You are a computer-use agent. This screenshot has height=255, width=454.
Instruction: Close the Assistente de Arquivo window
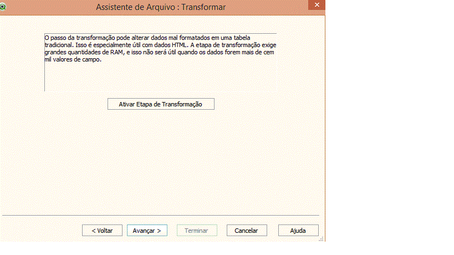317,5
